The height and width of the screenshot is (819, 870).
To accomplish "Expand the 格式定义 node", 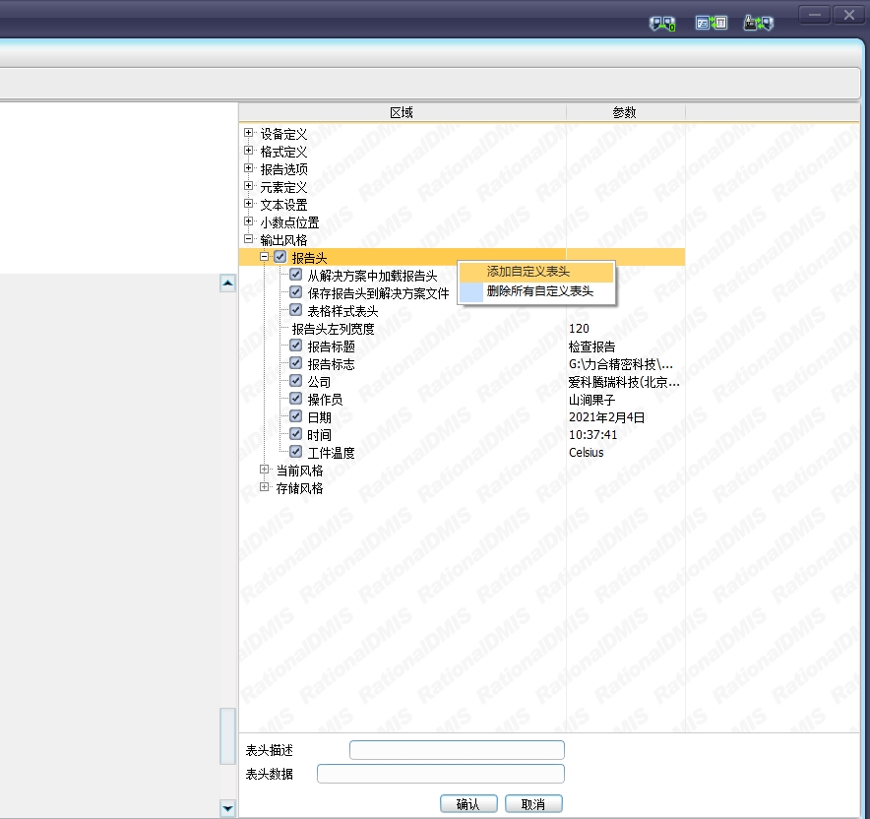I will click(249, 151).
